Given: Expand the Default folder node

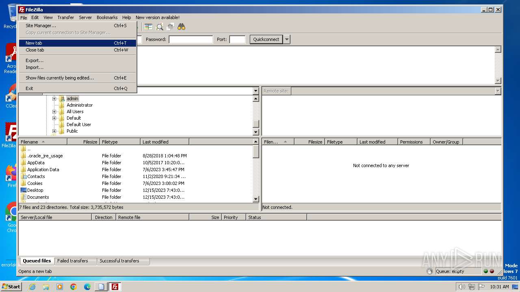Looking at the screenshot, I should coord(54,118).
